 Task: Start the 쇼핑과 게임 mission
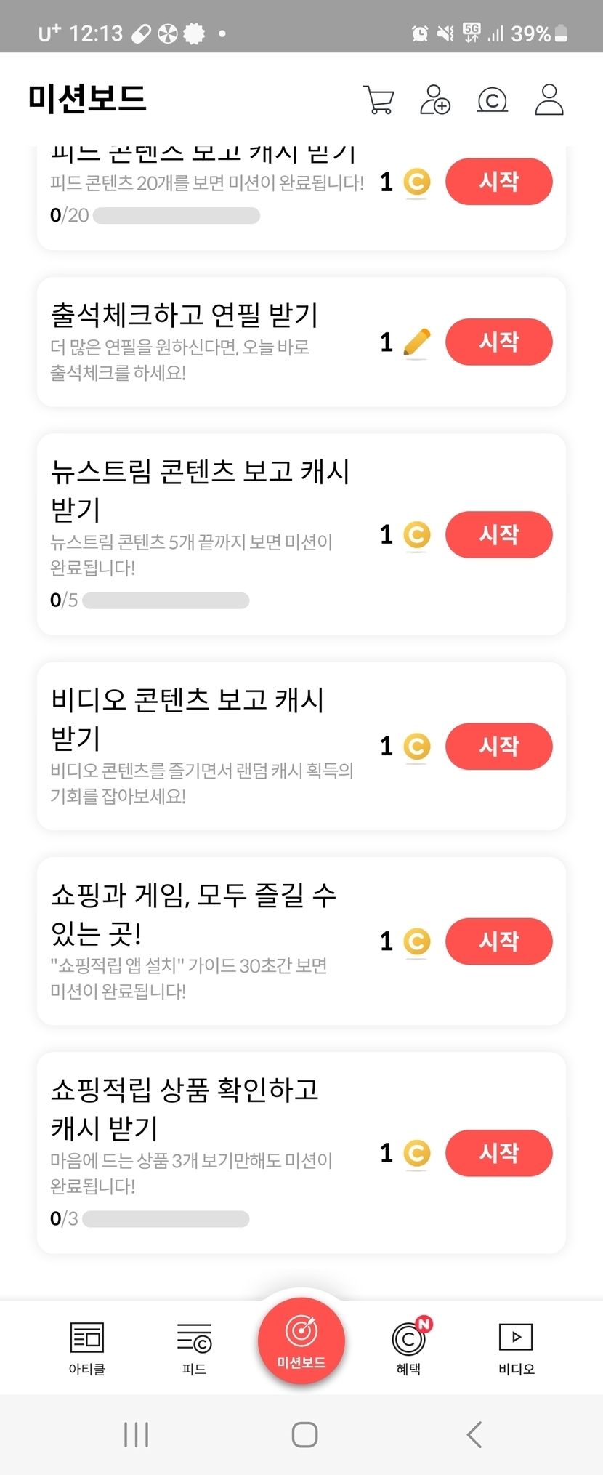498,941
